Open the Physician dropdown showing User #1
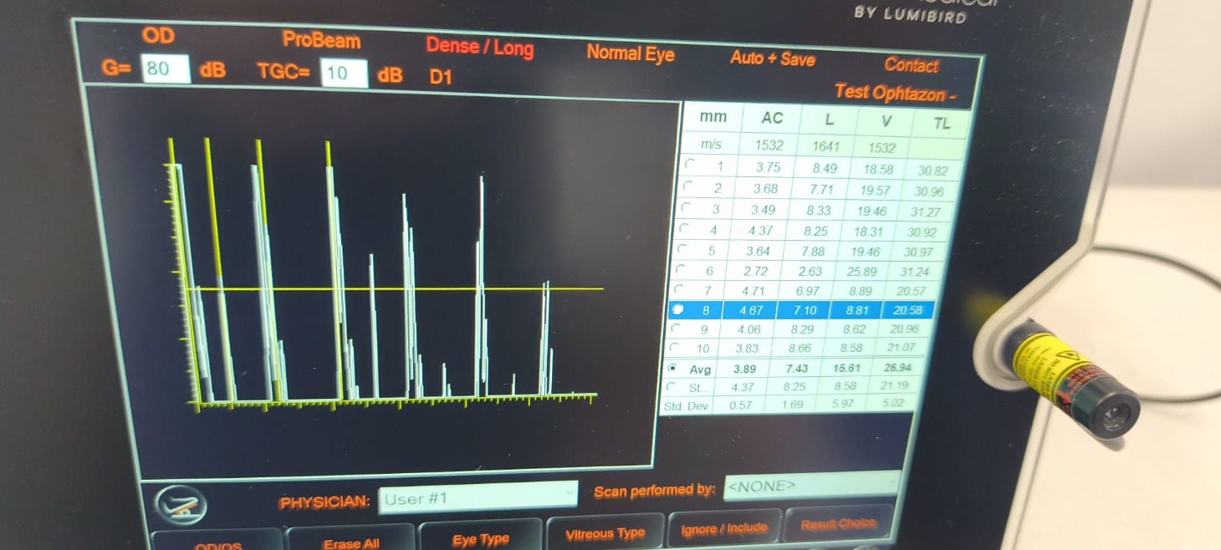The image size is (1221, 550). tap(478, 498)
